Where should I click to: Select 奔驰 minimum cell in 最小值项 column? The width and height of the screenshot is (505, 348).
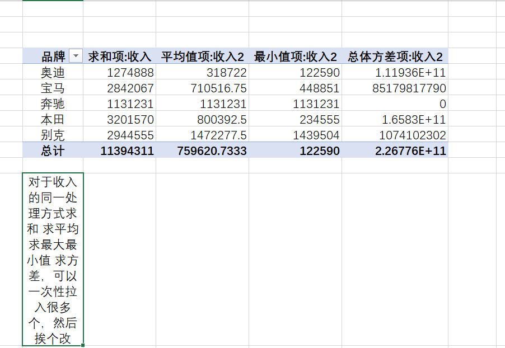pos(296,104)
